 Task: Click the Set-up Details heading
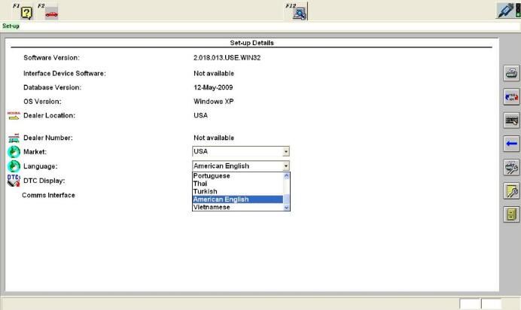[x=252, y=43]
